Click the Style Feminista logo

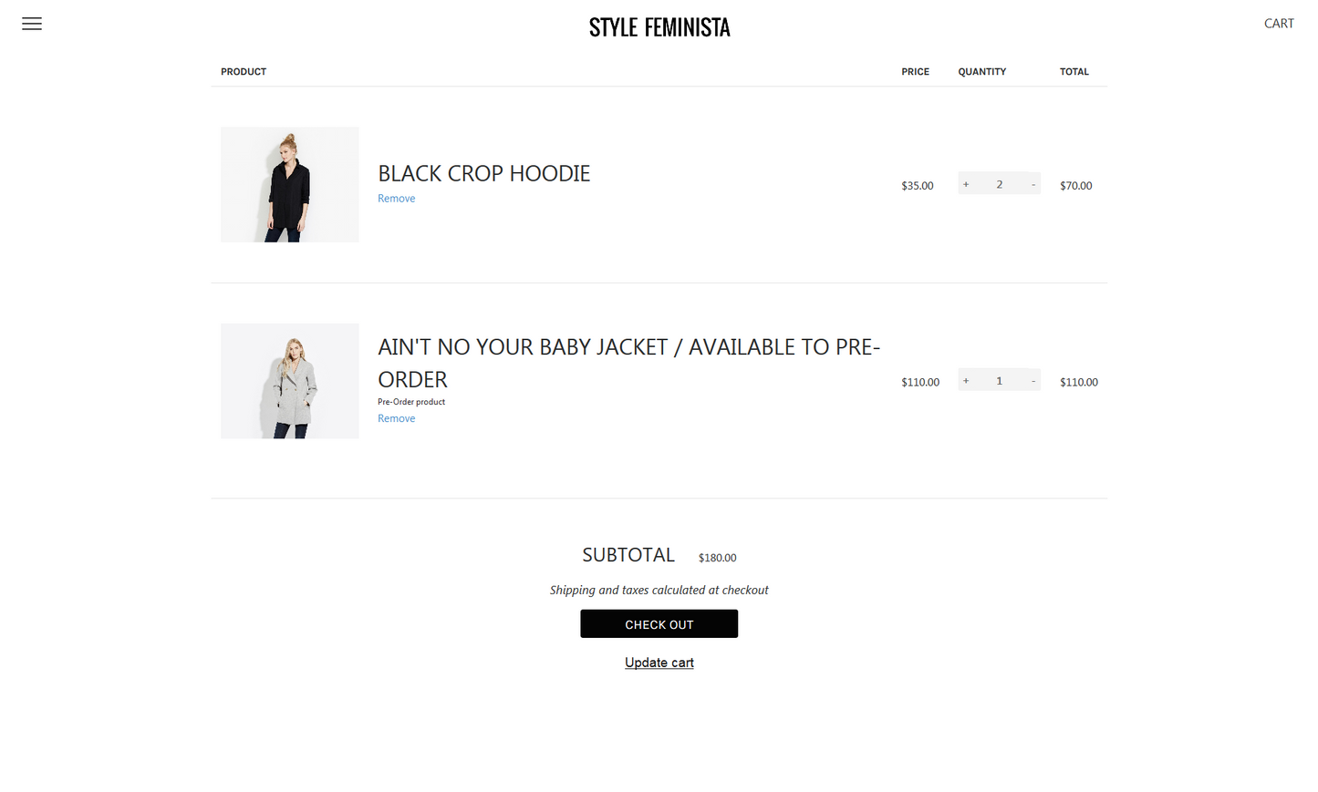click(659, 27)
